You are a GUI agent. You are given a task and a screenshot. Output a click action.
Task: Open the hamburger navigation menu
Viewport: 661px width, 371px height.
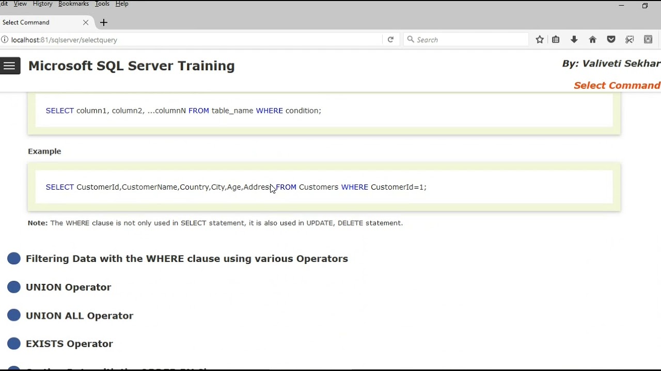coord(9,66)
